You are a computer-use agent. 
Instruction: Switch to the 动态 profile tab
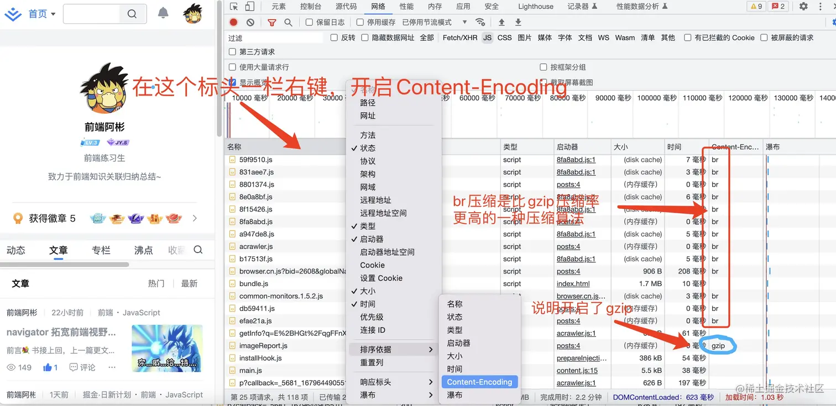click(x=16, y=250)
